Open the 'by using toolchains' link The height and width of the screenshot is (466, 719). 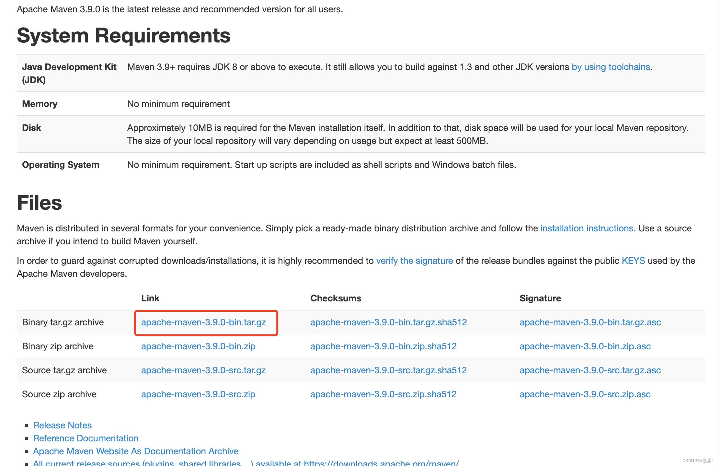pyautogui.click(x=611, y=67)
